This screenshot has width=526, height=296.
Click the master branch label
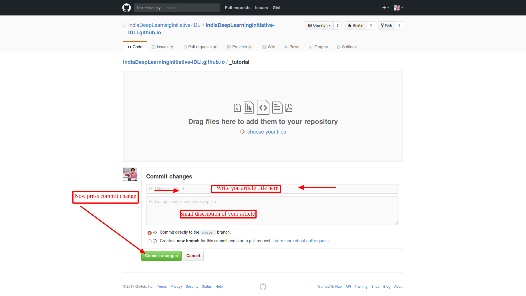[x=208, y=233]
